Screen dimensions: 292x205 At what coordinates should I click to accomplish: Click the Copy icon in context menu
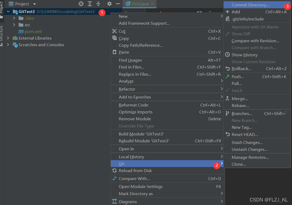115,38
